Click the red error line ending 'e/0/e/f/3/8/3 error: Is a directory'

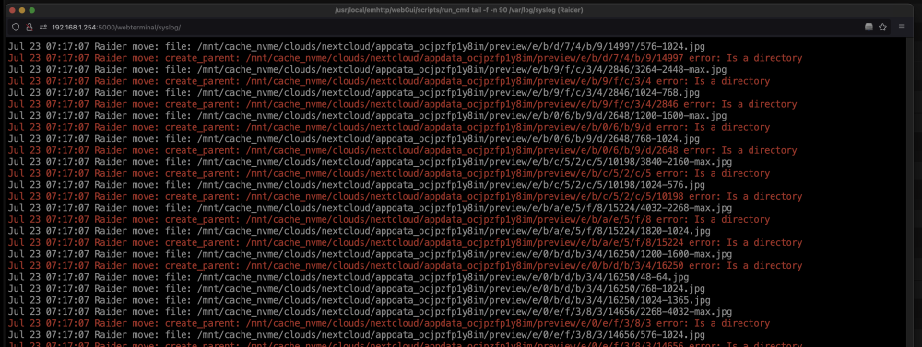(389, 323)
